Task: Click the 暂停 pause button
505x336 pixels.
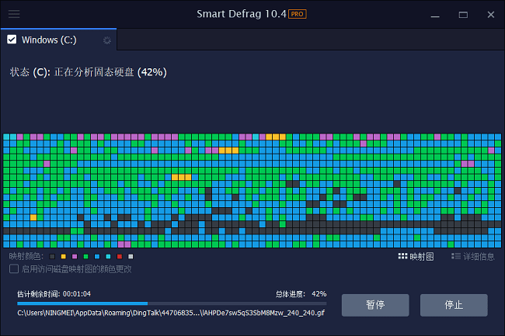Action: click(375, 305)
